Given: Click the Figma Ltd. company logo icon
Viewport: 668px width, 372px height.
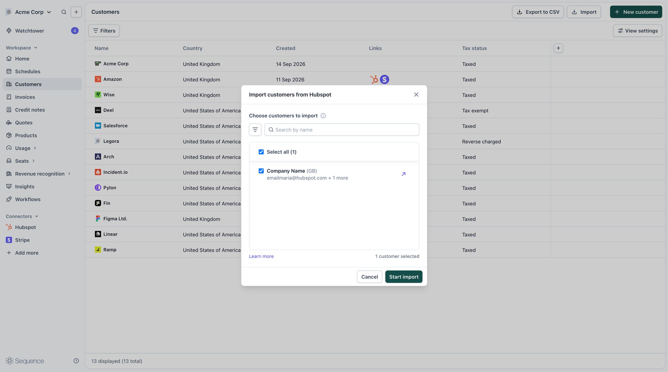Looking at the screenshot, I should [98, 219].
